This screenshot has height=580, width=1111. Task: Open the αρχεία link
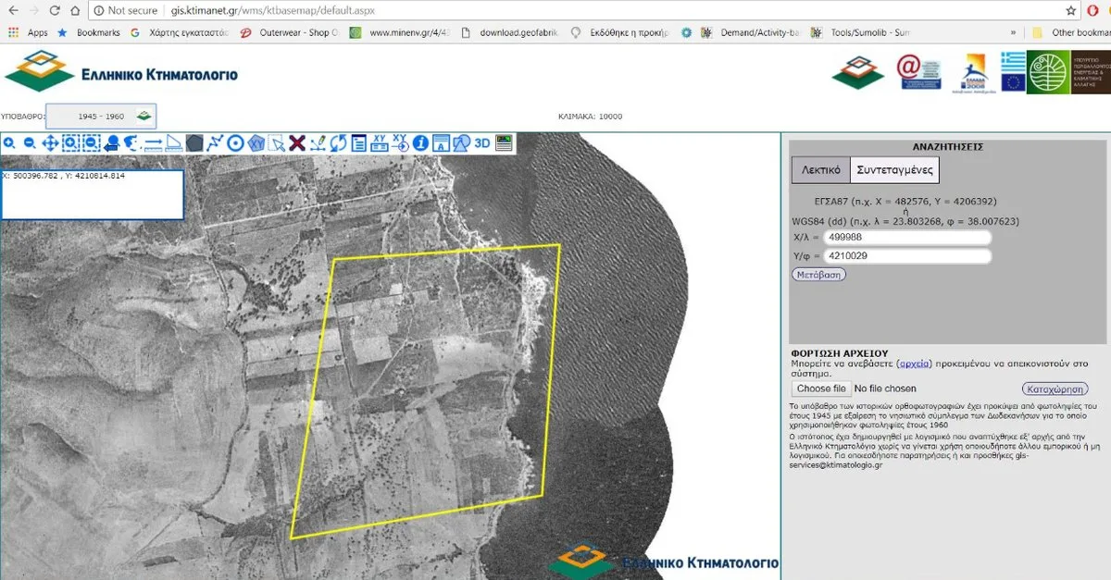click(915, 364)
